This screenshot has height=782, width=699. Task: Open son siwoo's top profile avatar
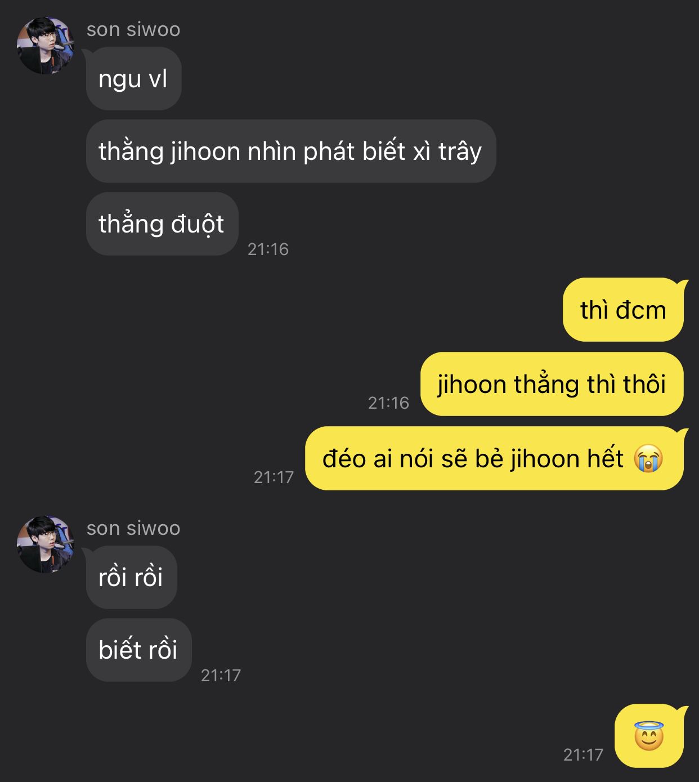46,46
